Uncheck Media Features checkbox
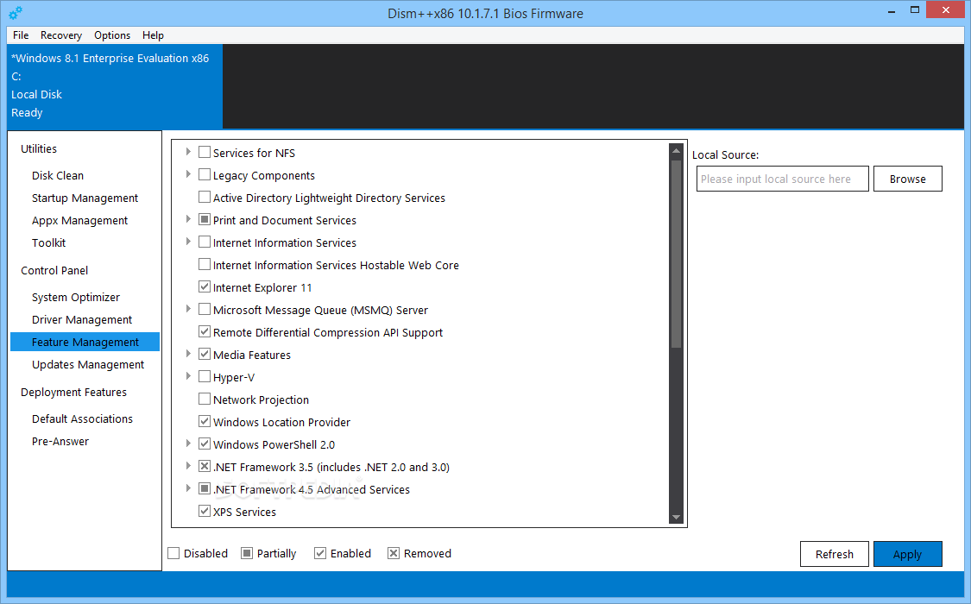 [205, 354]
